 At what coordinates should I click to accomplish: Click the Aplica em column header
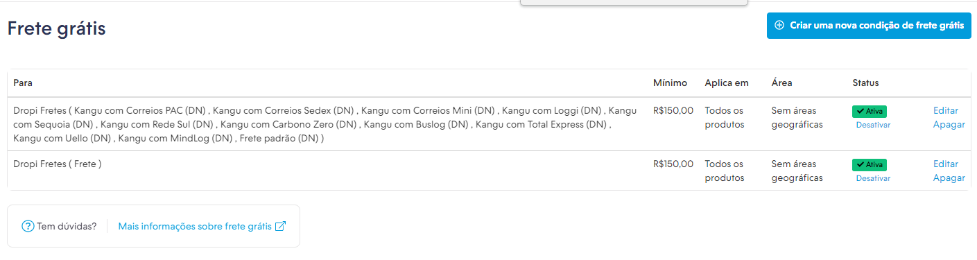727,83
